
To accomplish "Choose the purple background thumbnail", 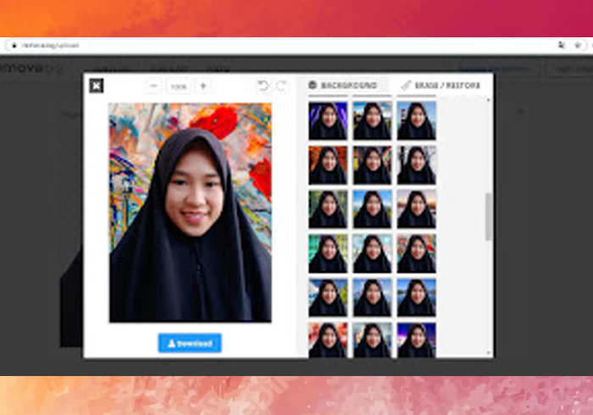I will (x=328, y=120).
